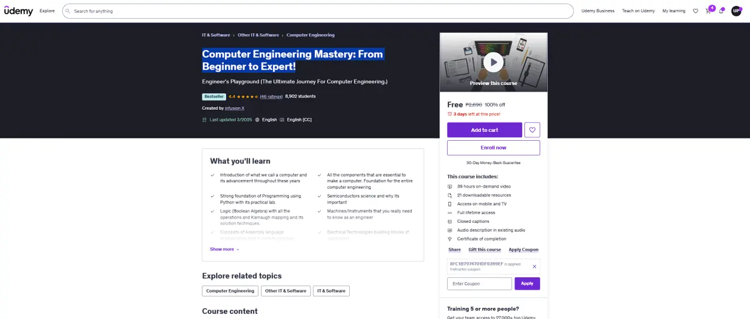Select the IT & Software topic chip
Screen dimensions: 750x319
(x=331, y=291)
